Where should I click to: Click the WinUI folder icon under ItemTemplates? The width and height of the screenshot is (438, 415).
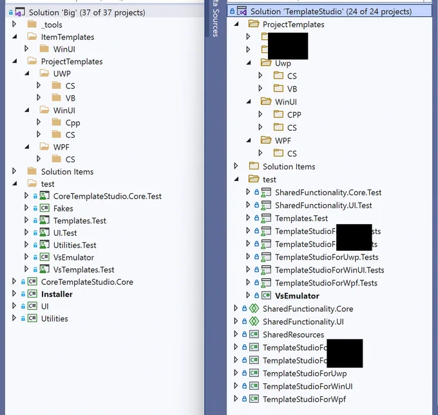pyautogui.click(x=44, y=49)
